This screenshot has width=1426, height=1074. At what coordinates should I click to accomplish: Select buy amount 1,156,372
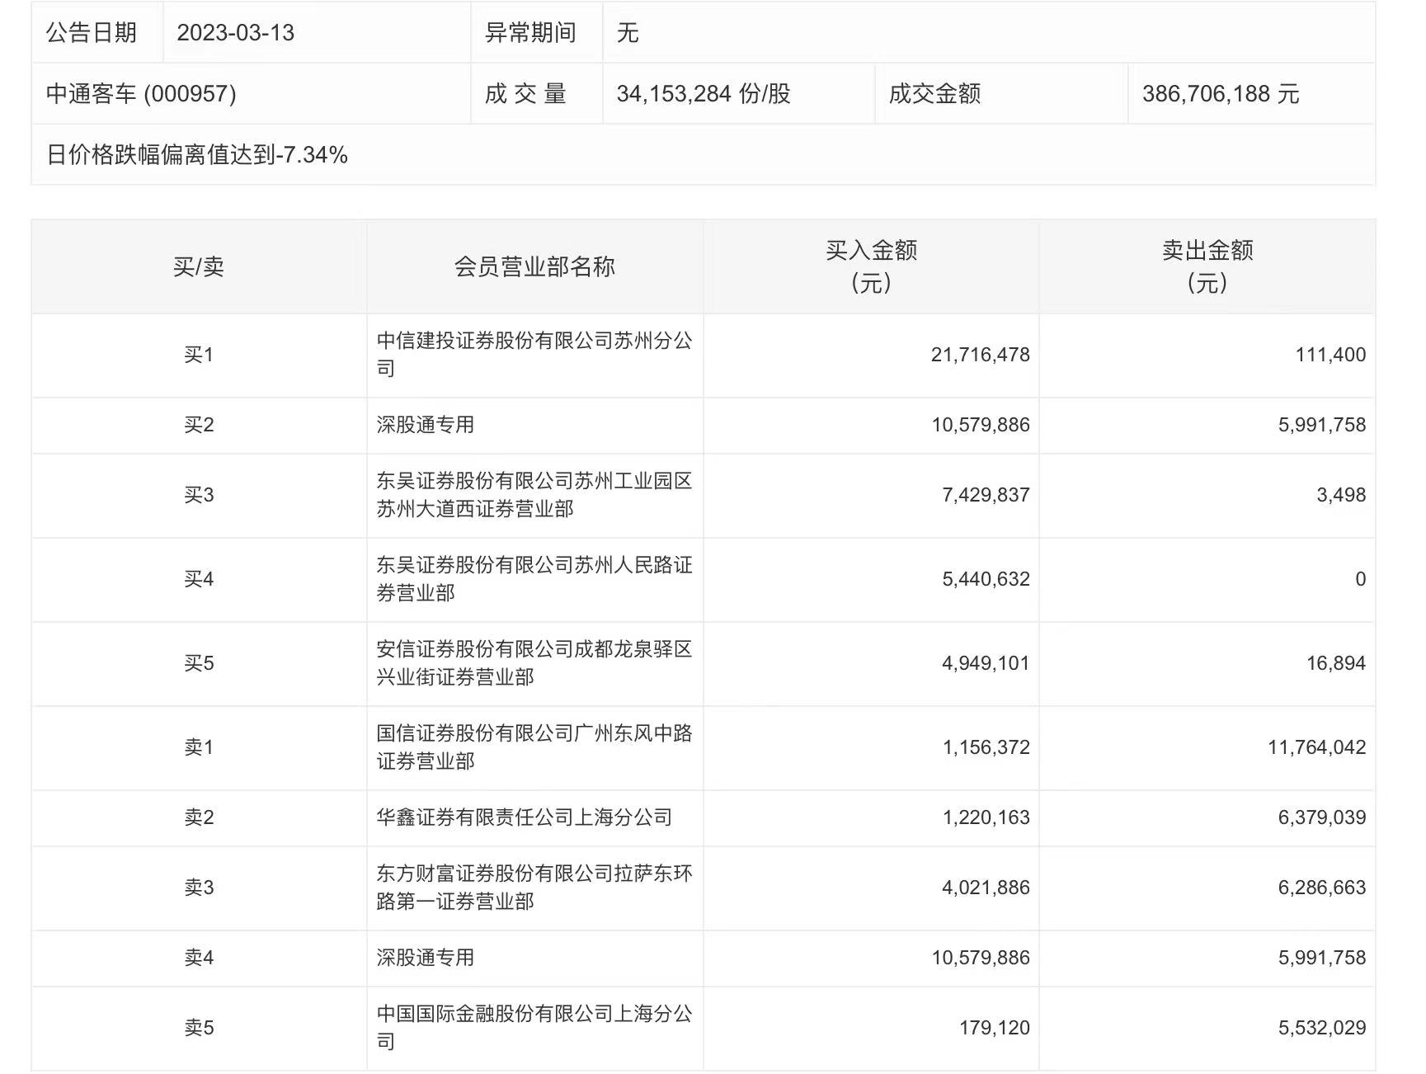(x=986, y=747)
